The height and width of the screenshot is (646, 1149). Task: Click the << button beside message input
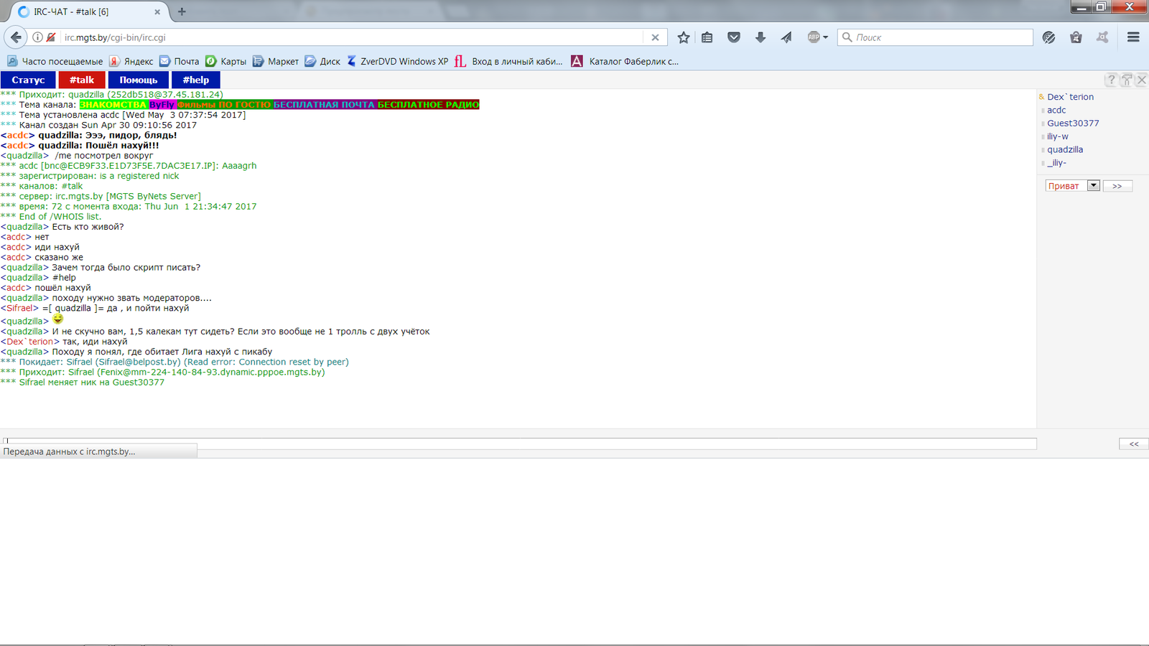click(x=1134, y=444)
